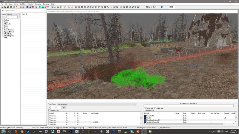Expand the Miscellaneous tree node

pos(3,30)
